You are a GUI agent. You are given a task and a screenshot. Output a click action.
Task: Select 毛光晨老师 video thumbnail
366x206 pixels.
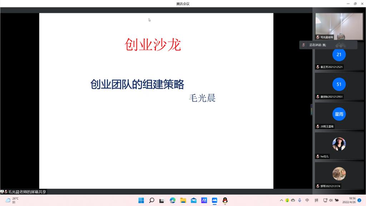click(339, 26)
